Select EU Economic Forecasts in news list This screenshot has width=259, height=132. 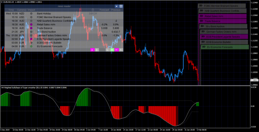pyautogui.click(x=64, y=46)
